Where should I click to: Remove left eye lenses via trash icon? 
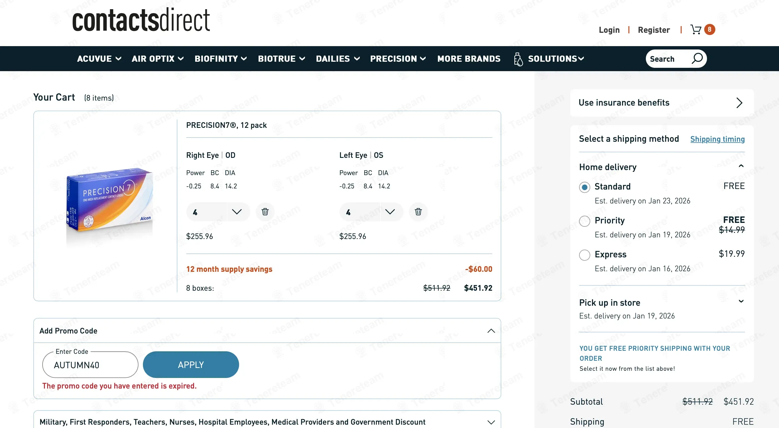click(x=418, y=211)
